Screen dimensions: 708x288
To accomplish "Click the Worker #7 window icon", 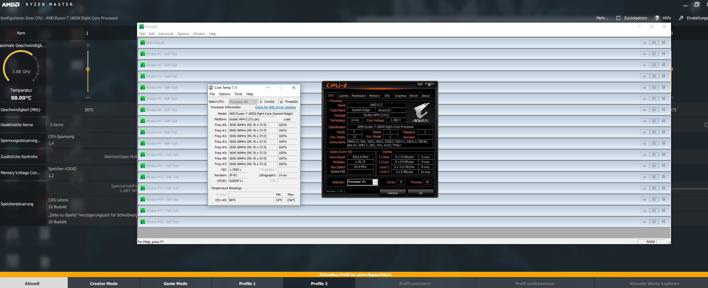I will click(143, 121).
